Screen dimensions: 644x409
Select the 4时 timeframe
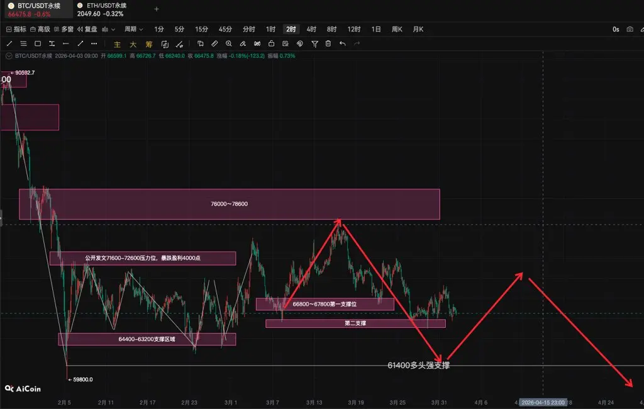pyautogui.click(x=311, y=29)
